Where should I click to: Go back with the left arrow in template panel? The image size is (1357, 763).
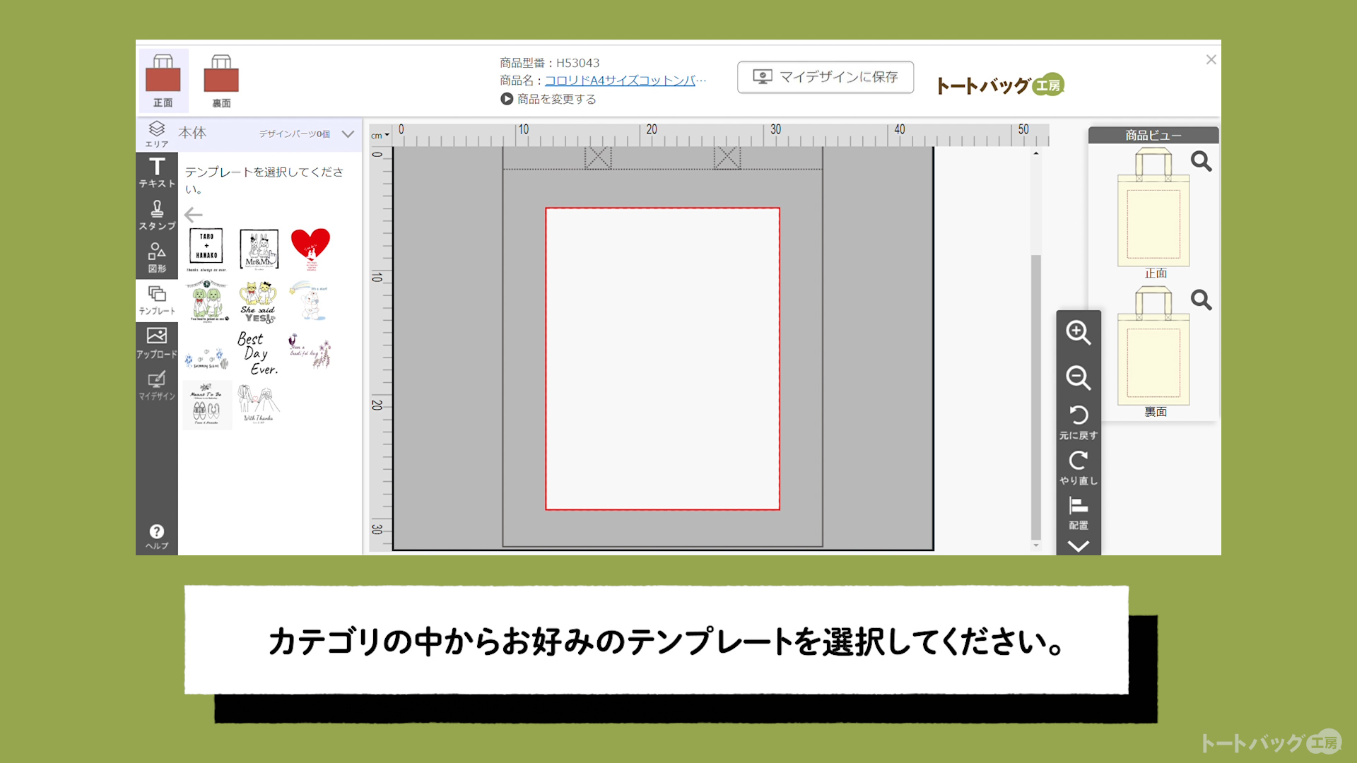[x=193, y=214]
